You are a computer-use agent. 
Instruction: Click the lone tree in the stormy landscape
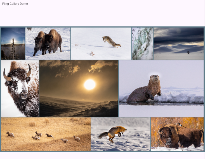pyautogui.click(x=188, y=52)
